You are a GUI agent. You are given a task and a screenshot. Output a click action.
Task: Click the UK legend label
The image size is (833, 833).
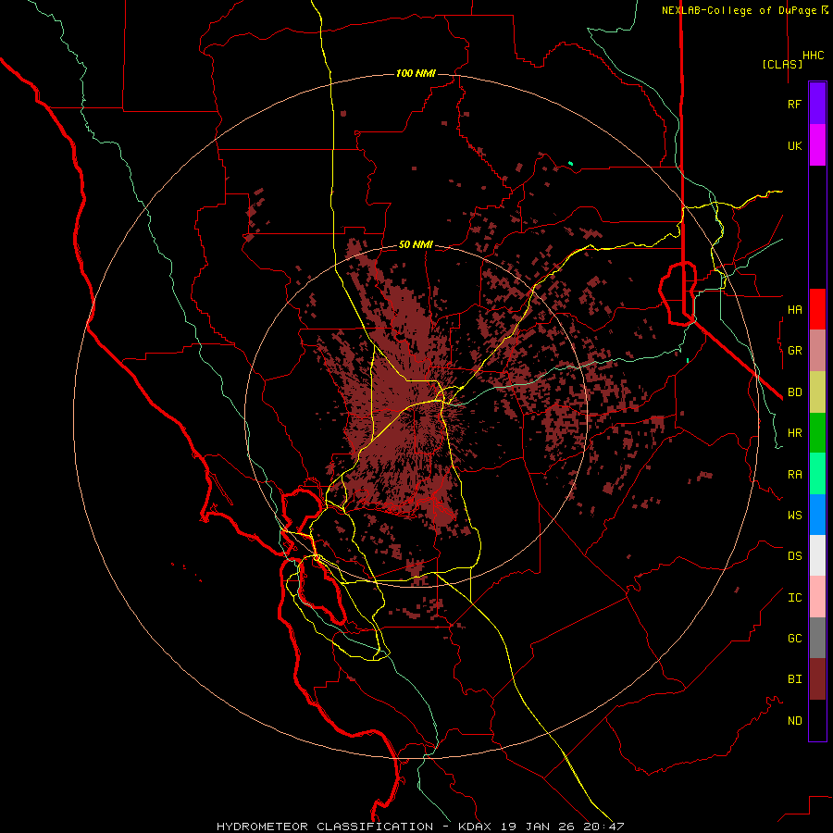(x=794, y=145)
